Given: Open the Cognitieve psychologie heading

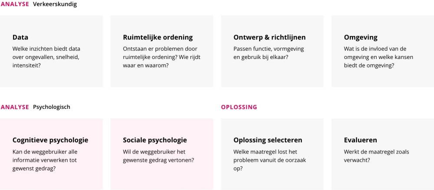Looking at the screenshot, I should pyautogui.click(x=50, y=140).
